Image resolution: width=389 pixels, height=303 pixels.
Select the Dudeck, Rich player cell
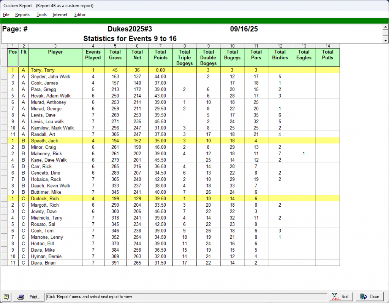(x=55, y=199)
